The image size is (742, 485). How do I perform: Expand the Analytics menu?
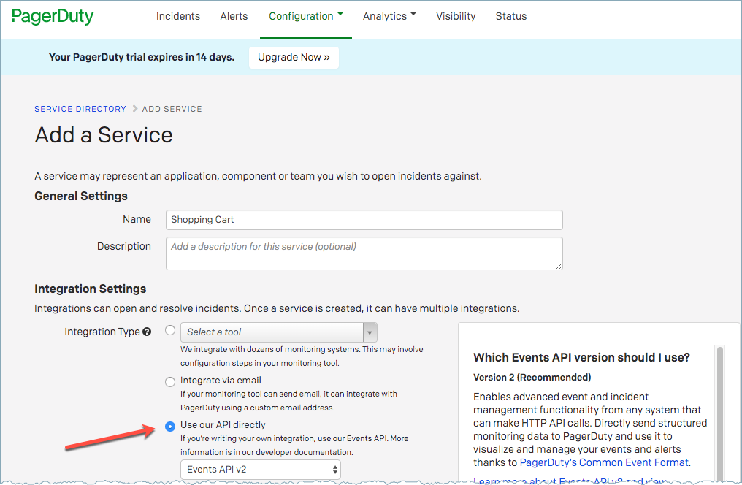[389, 16]
